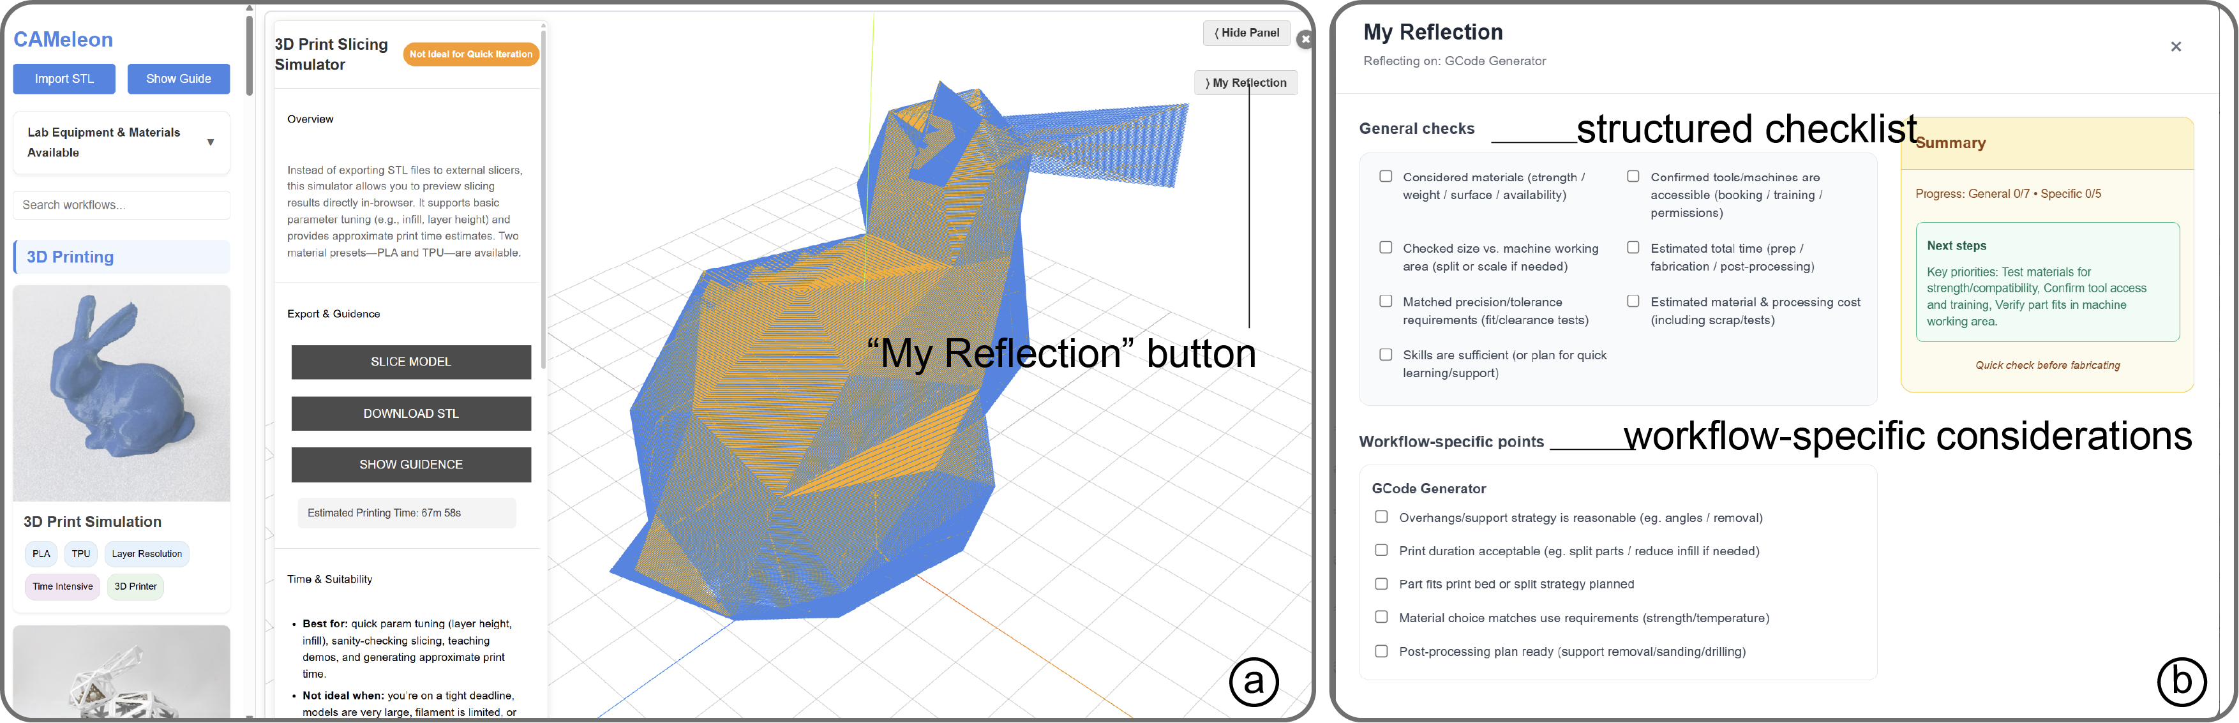Open the My Reflection panel

1245,82
